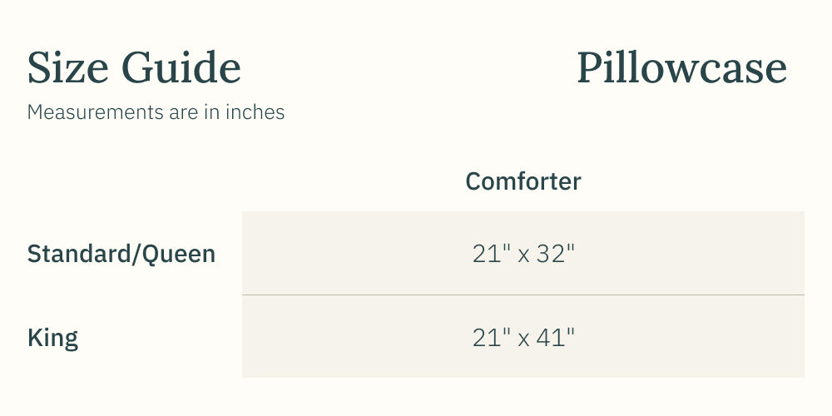
Task: Click 21" in the Standard/Queen row
Action: tap(491, 254)
